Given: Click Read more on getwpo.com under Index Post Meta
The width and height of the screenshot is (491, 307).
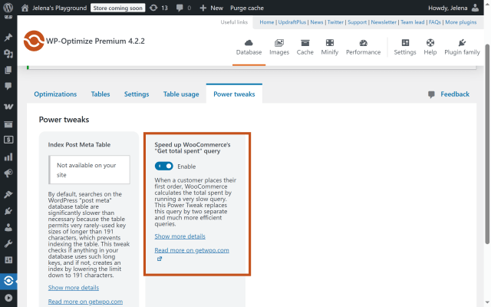Looking at the screenshot, I should click(x=85, y=302).
